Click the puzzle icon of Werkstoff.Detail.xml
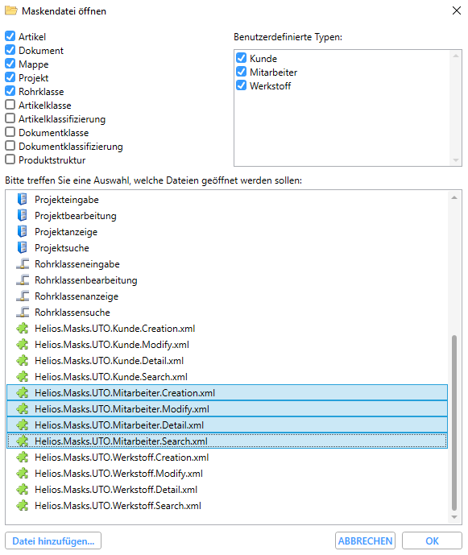The height and width of the screenshot is (555, 468). (23, 489)
